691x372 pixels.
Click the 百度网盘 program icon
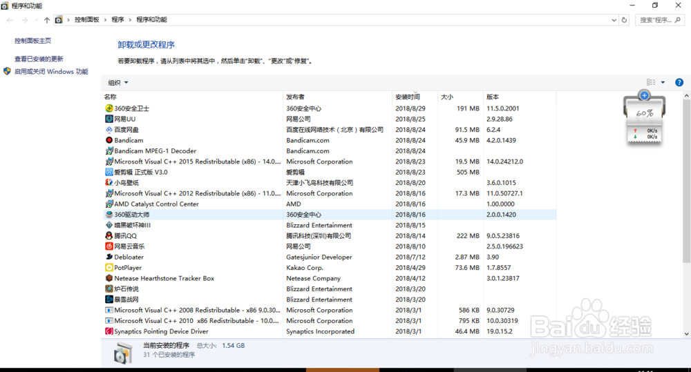pyautogui.click(x=109, y=130)
